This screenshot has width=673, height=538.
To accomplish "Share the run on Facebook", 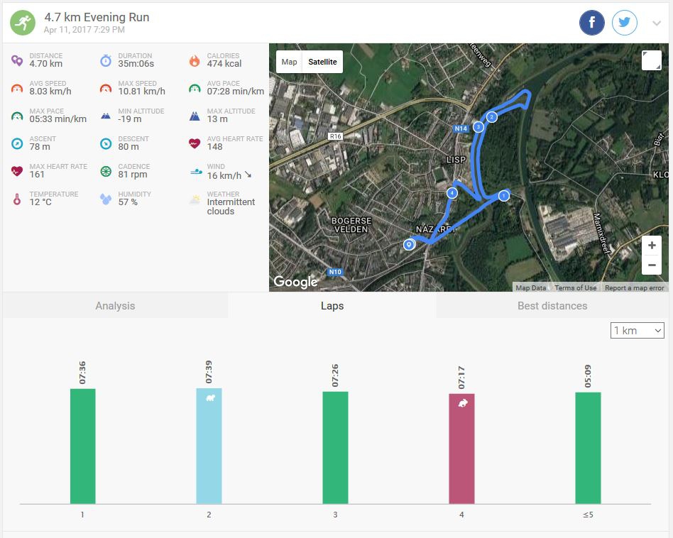I will pos(592,23).
